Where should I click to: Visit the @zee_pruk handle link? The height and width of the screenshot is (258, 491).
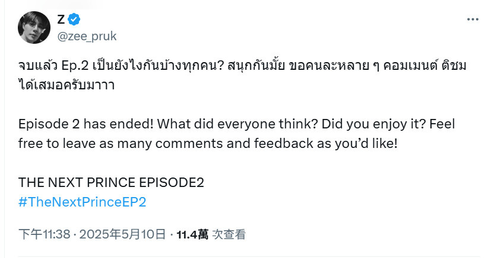coord(87,37)
